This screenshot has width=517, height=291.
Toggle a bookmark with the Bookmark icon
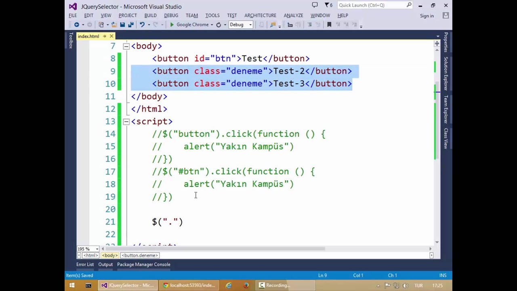(x=329, y=25)
